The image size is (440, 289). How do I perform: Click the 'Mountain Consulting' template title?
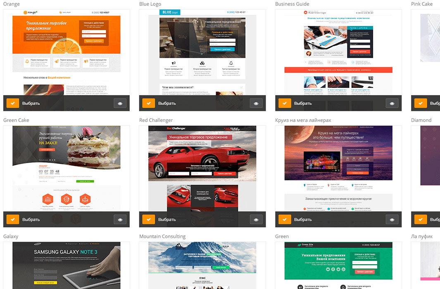click(162, 237)
